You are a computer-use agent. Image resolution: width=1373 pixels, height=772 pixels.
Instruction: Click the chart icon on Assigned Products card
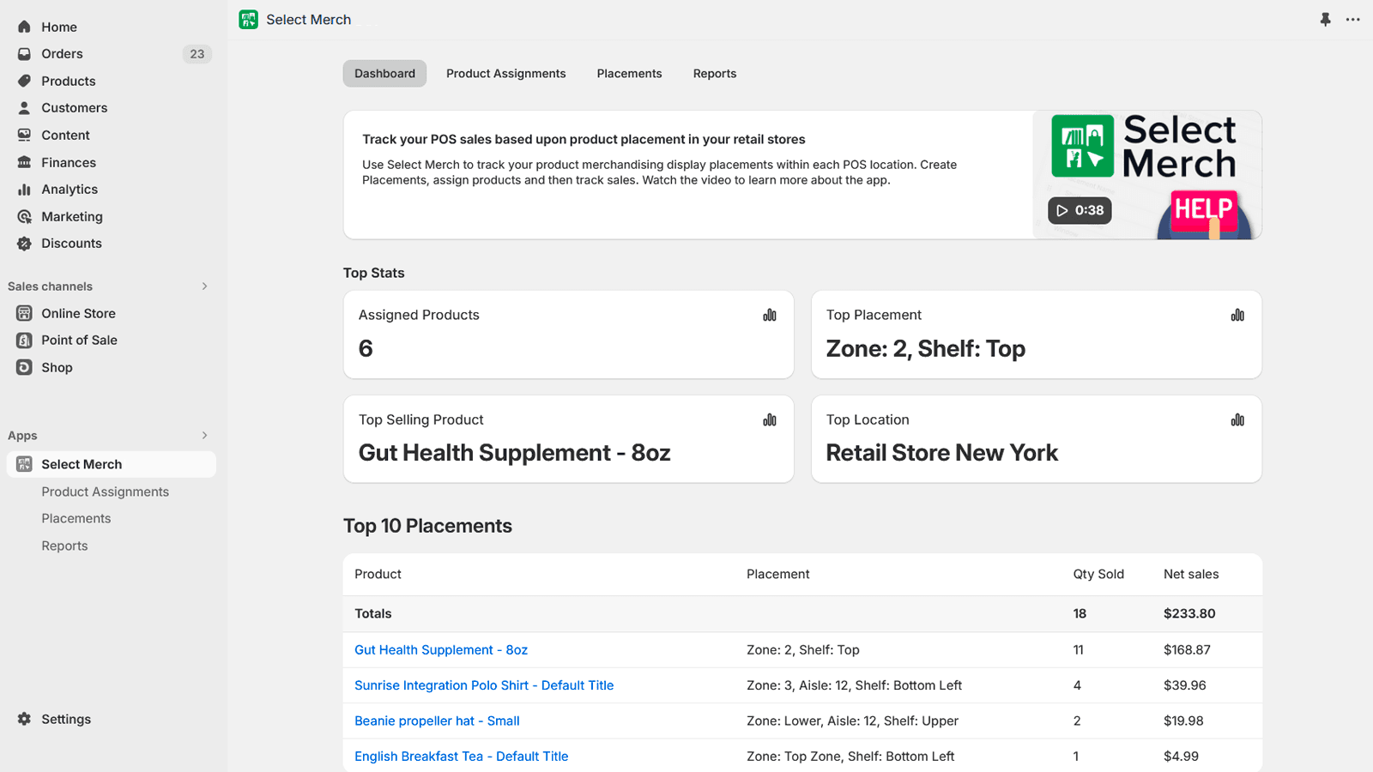[769, 315]
